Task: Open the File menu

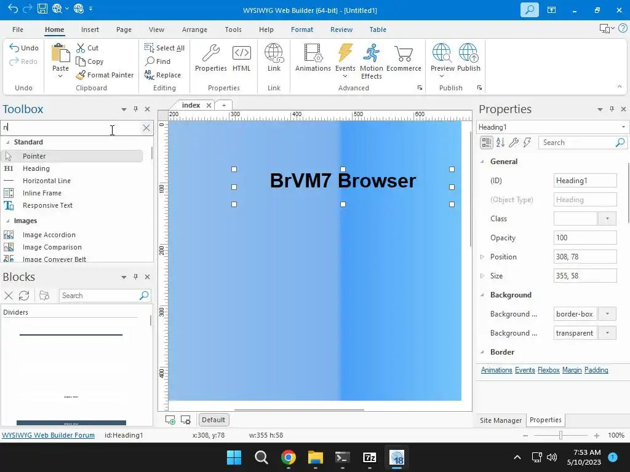Action: [18, 29]
